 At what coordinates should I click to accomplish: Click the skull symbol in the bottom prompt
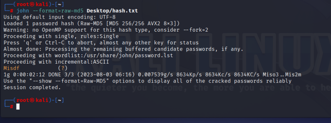[x=32, y=100]
